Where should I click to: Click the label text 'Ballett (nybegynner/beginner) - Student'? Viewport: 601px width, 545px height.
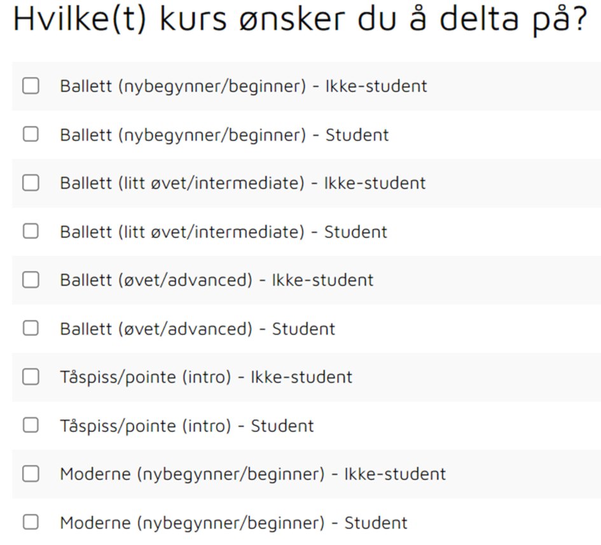[x=225, y=135]
